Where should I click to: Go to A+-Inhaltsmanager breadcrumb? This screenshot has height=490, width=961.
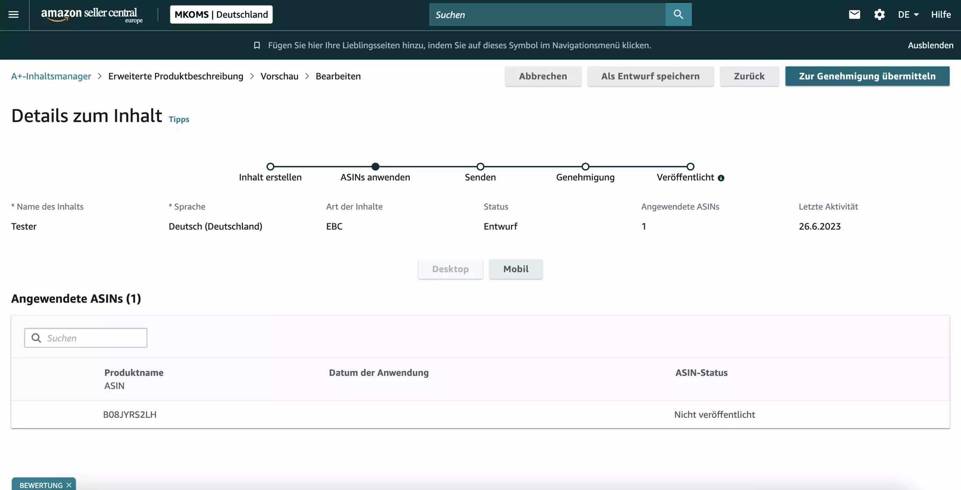point(51,76)
